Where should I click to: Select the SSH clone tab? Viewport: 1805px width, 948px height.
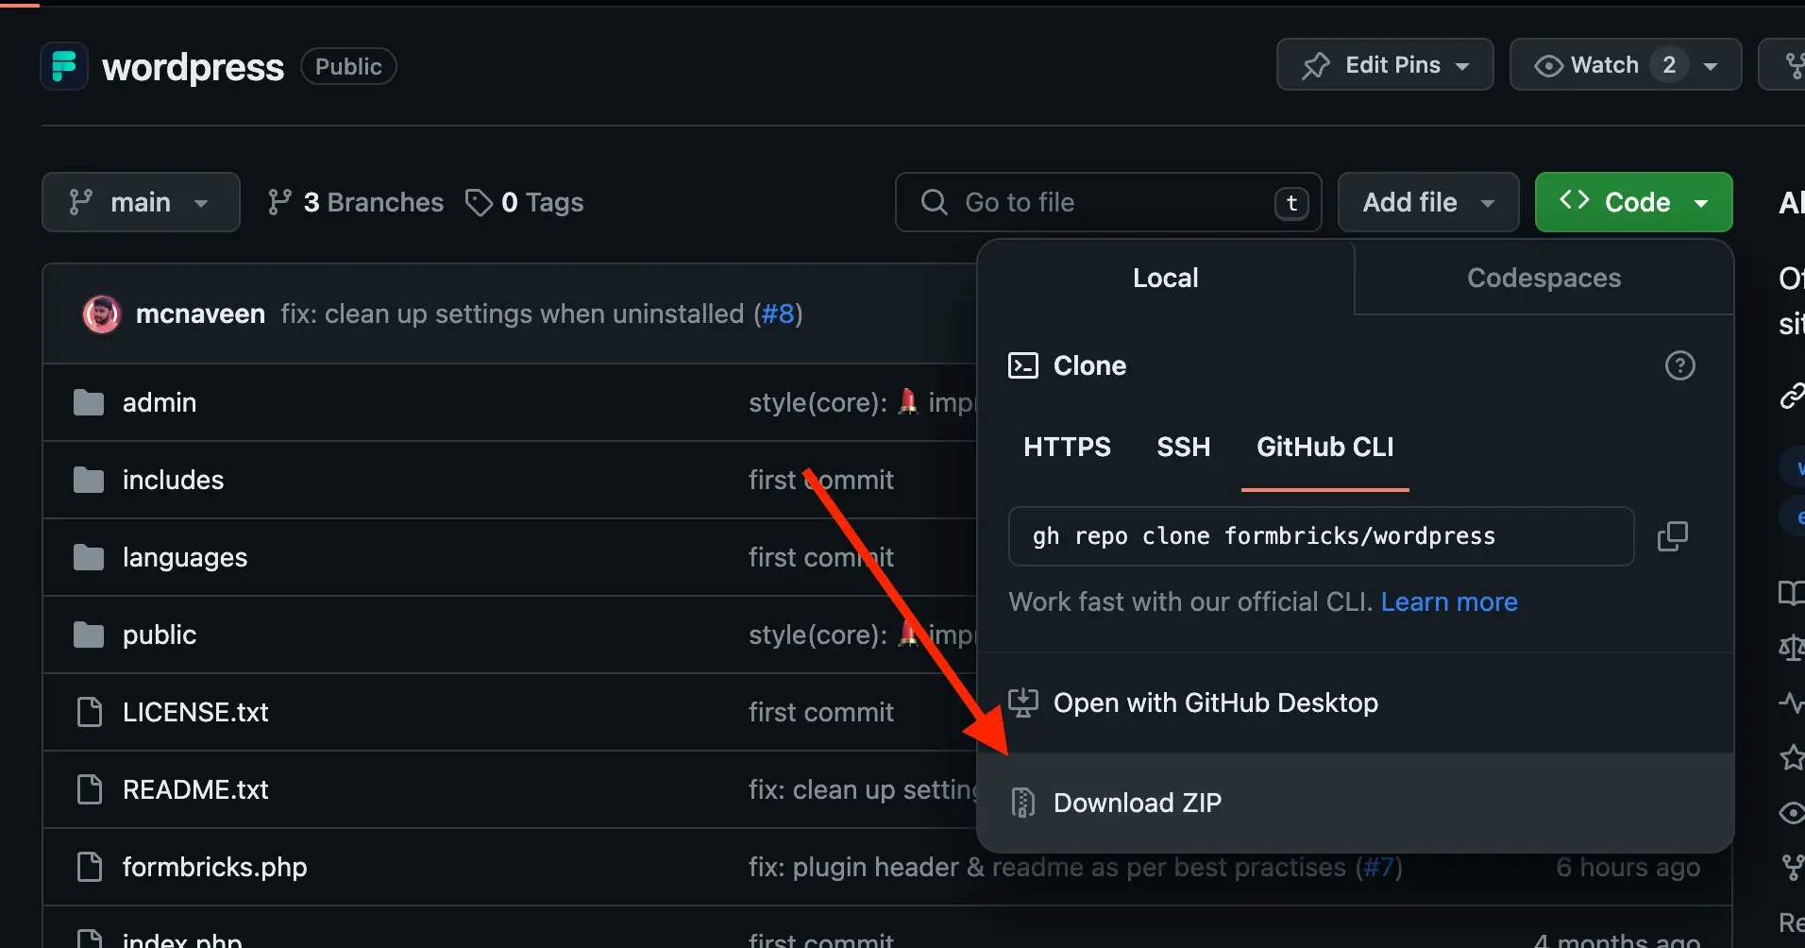pos(1183,447)
